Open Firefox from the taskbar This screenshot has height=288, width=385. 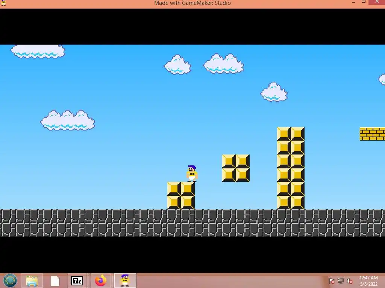pos(101,280)
